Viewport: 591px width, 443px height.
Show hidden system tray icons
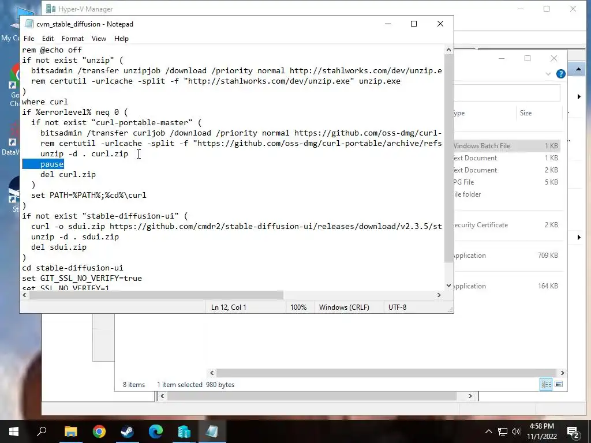(488, 431)
